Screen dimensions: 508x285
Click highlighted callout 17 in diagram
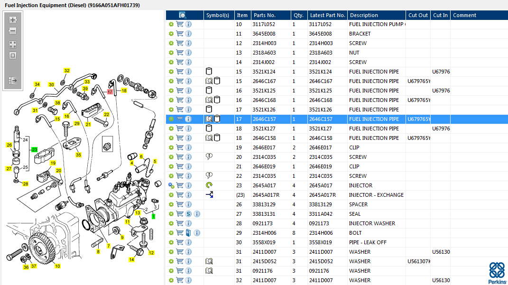tap(110, 92)
